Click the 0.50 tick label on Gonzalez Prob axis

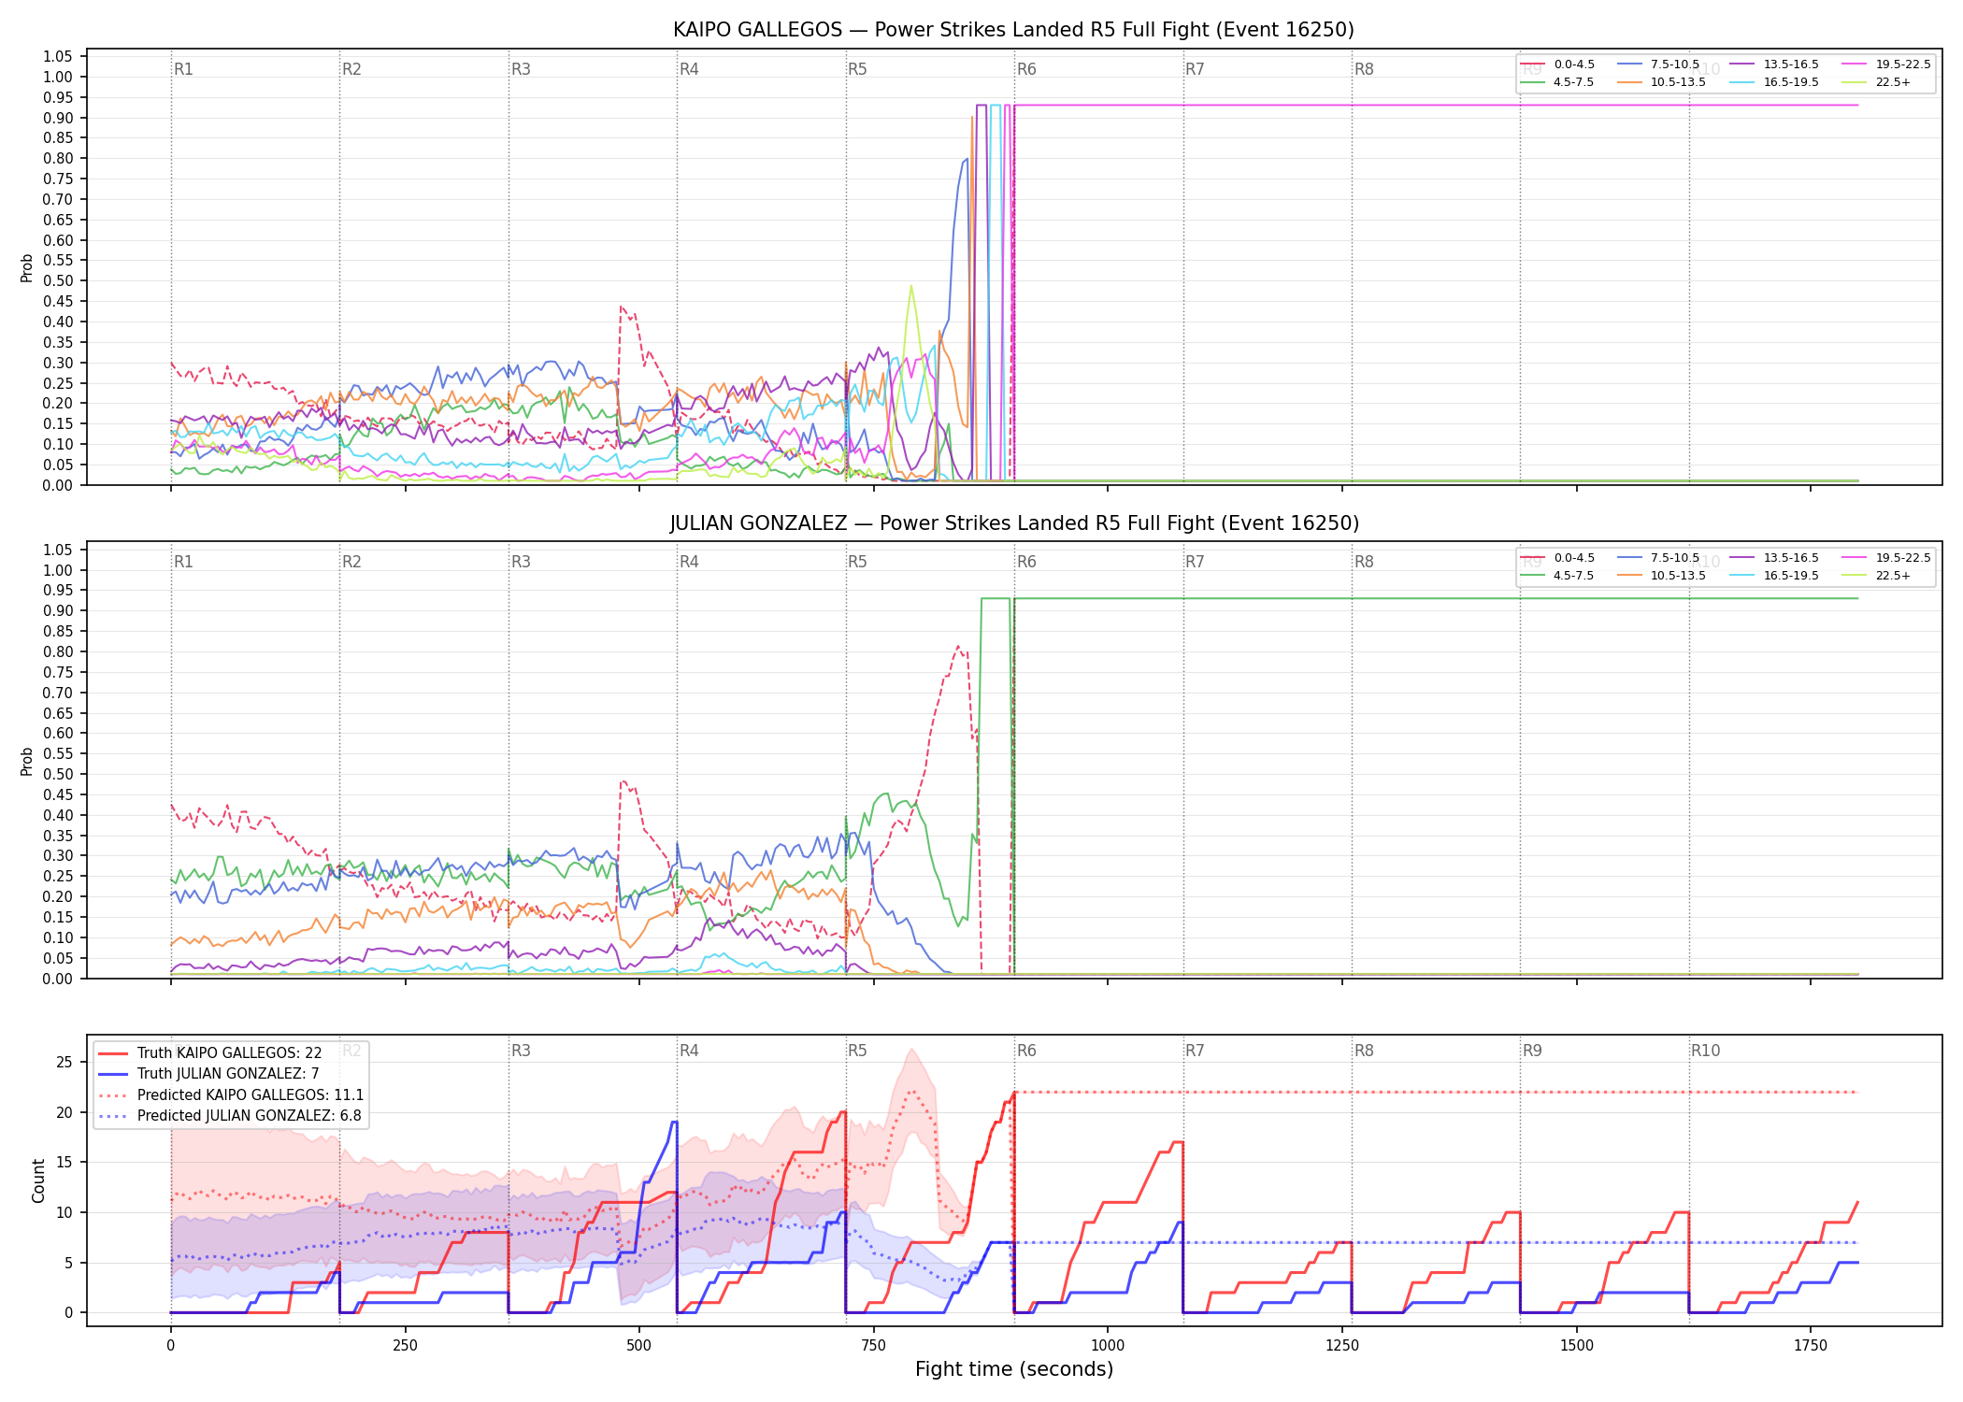click(x=57, y=774)
